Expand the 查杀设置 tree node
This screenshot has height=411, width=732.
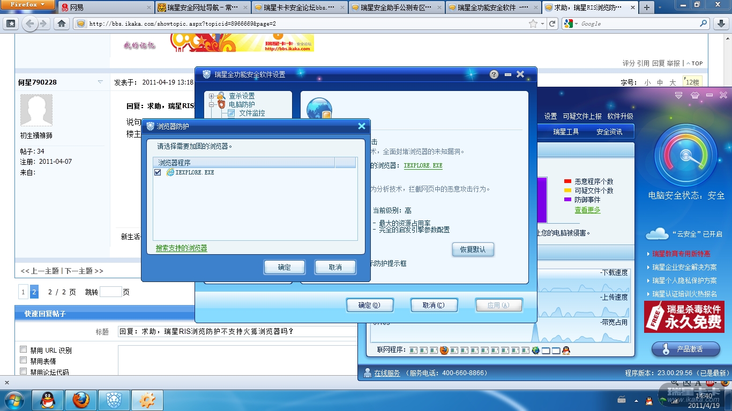[212, 96]
